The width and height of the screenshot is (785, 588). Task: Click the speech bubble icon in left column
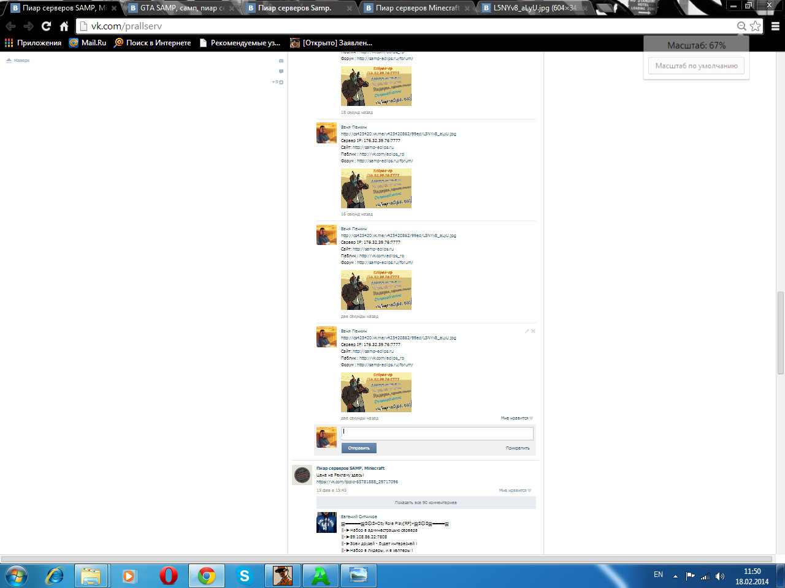[x=281, y=71]
